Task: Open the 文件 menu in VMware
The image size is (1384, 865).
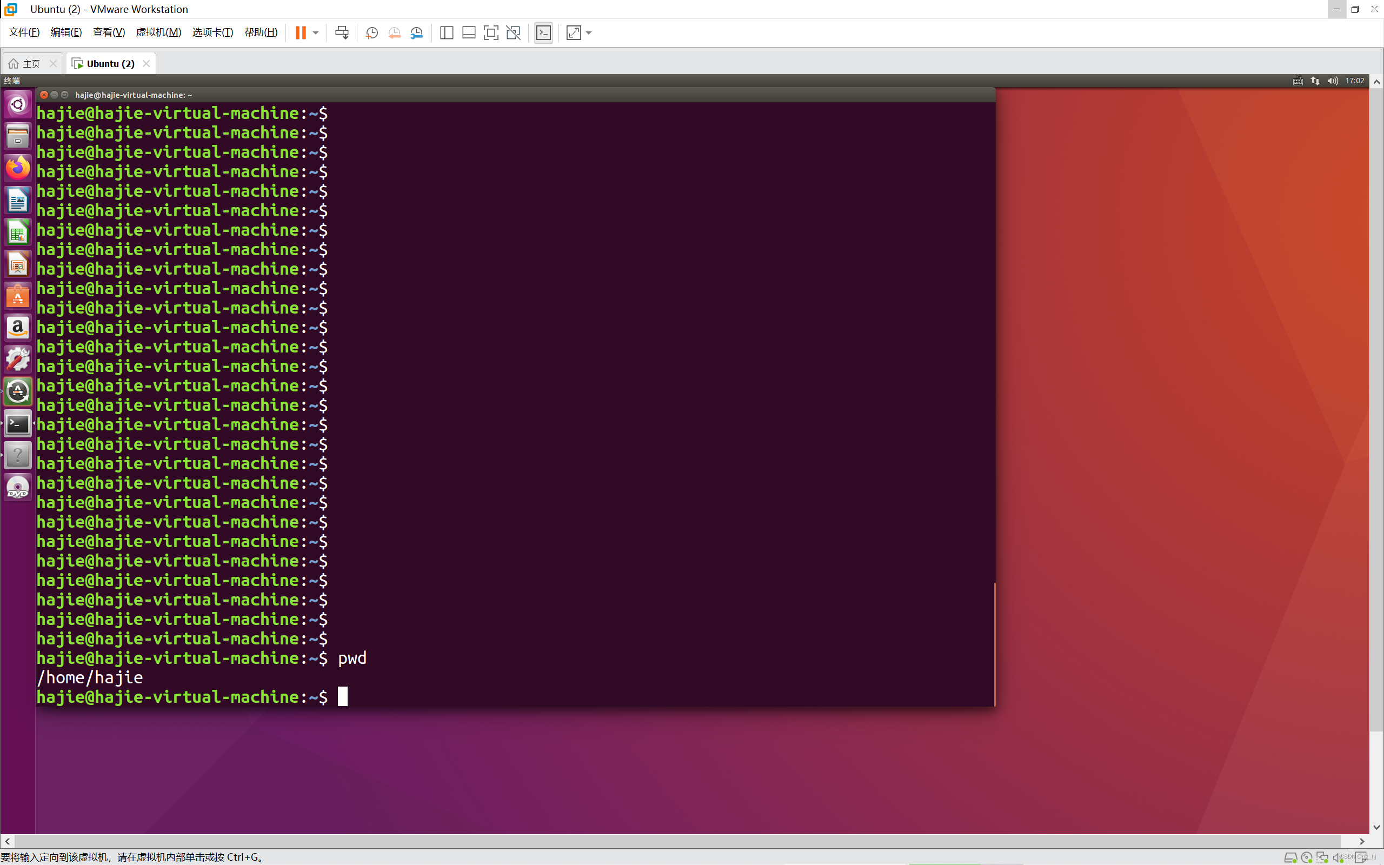Action: point(23,33)
